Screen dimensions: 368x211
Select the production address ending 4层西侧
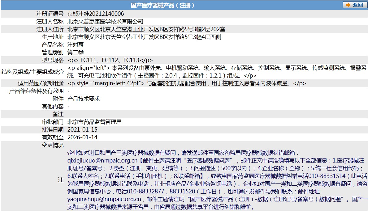pos(144,37)
